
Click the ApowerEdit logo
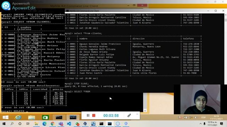pyautogui.click(x=6, y=6)
